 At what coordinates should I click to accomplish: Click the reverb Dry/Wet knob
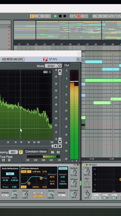74,194
